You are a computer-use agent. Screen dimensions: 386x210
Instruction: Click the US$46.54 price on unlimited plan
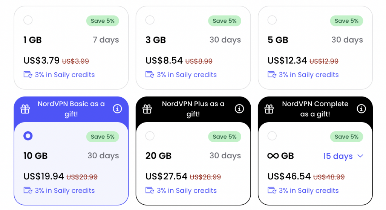pyautogui.click(x=289, y=176)
